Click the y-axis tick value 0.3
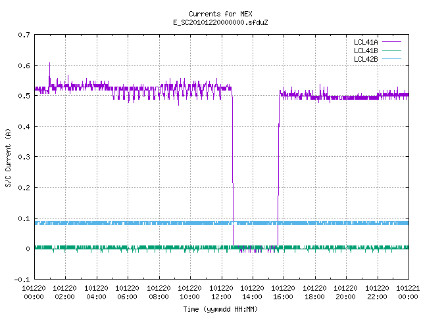This screenshot has width=421, height=315. (24, 157)
